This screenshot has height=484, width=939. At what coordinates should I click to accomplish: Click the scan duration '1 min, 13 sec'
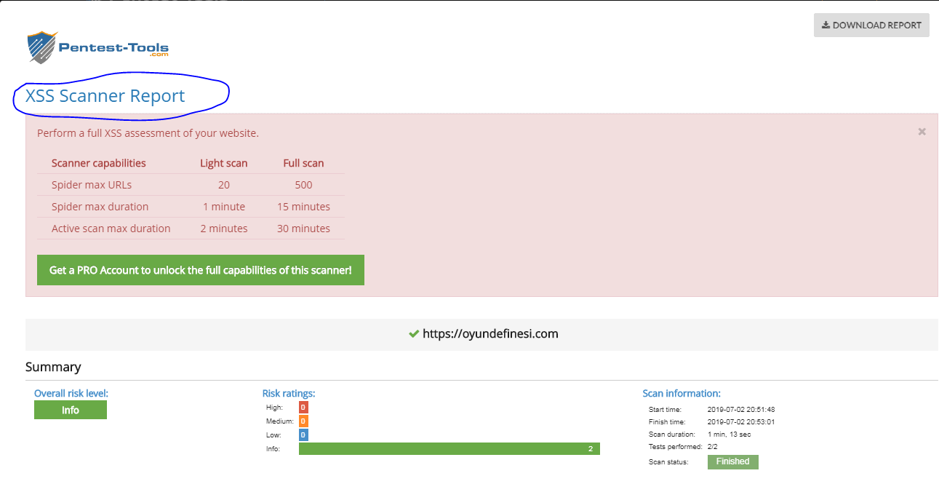point(730,435)
